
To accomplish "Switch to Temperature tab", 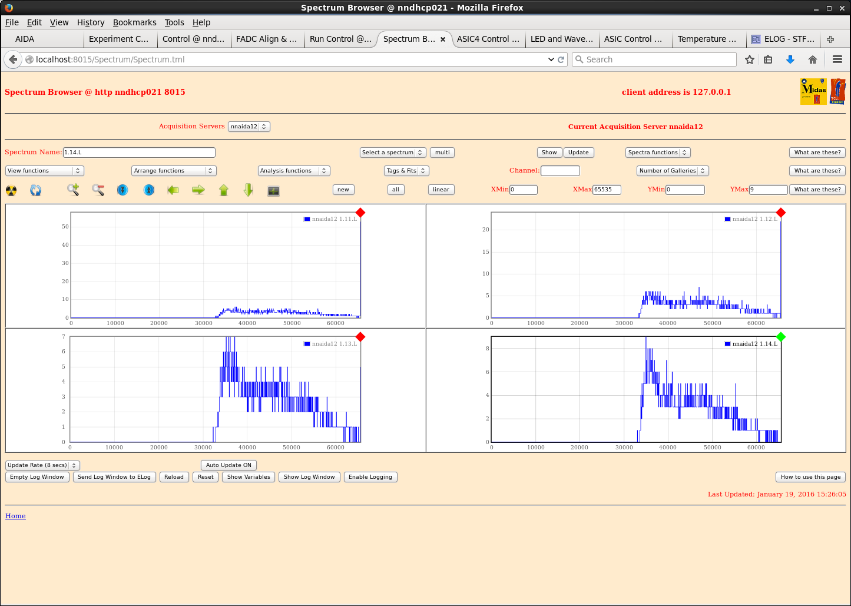I will 709,39.
